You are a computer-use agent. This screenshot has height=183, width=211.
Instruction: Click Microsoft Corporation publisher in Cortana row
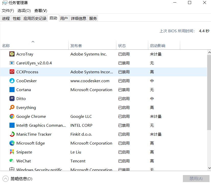pos(91,90)
